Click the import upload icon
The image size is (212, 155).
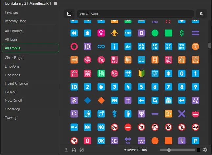coord(66,150)
